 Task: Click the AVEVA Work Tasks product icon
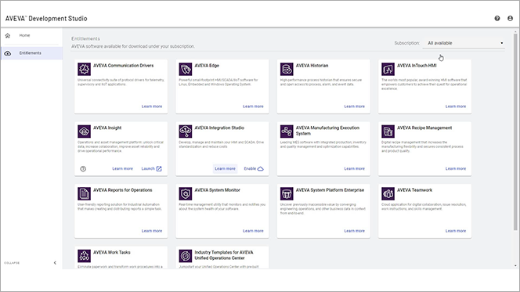click(x=85, y=256)
